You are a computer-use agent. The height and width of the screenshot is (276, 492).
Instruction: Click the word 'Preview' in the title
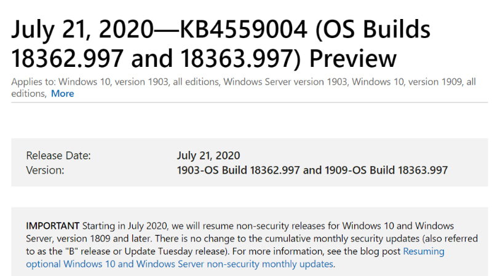pos(353,58)
